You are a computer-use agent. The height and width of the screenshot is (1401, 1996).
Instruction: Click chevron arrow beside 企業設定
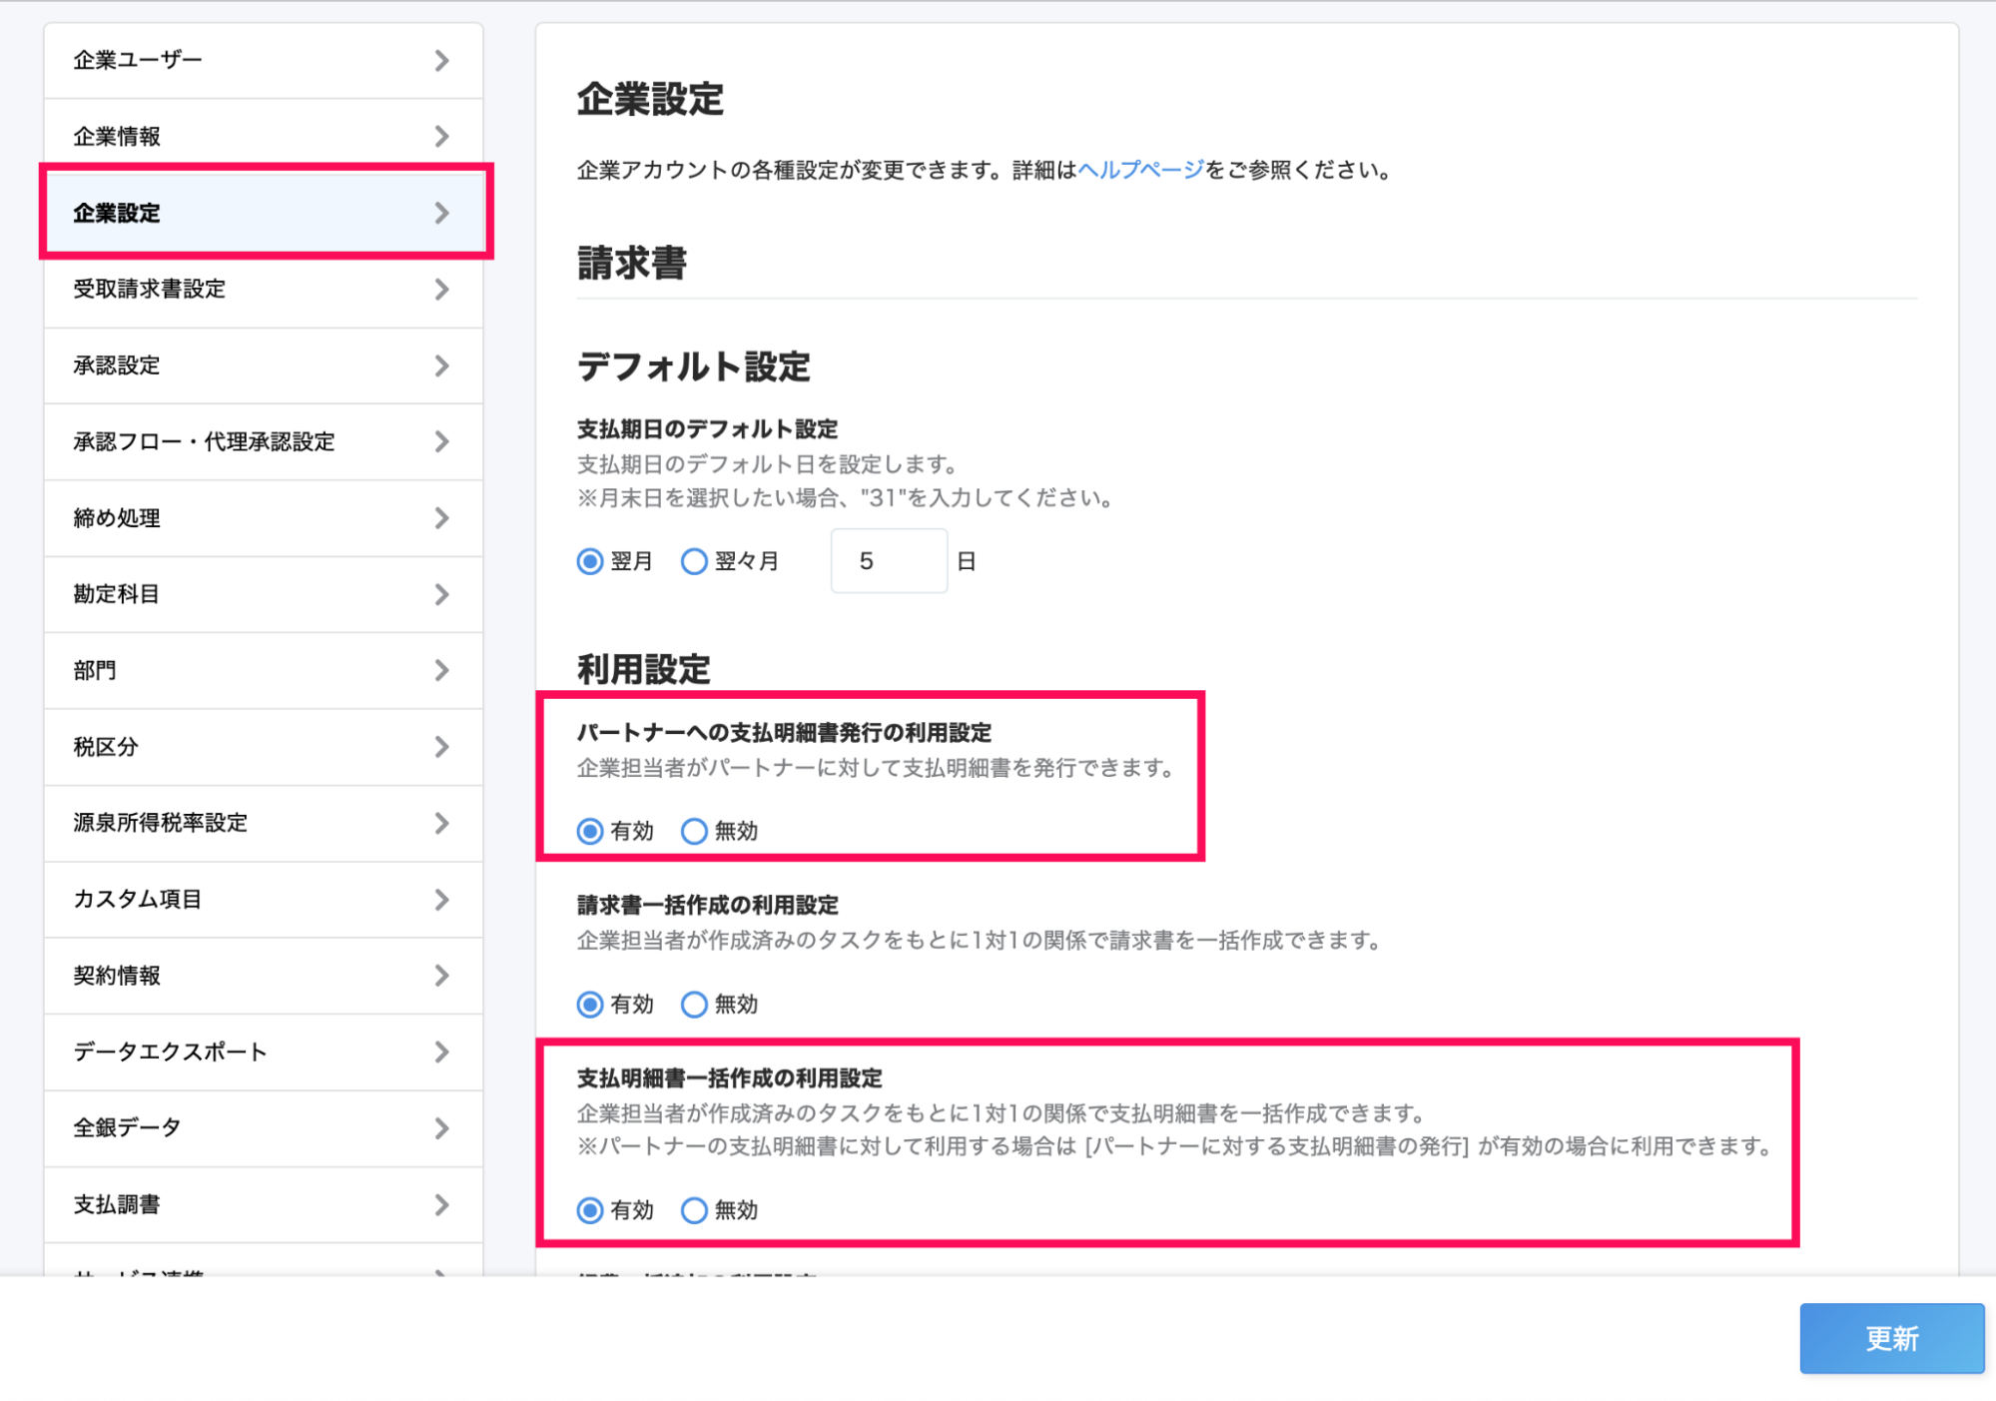442,213
